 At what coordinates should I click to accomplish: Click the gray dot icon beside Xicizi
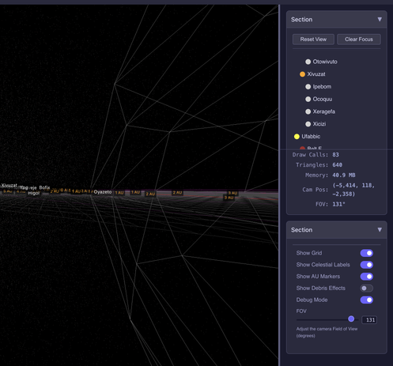(x=308, y=124)
